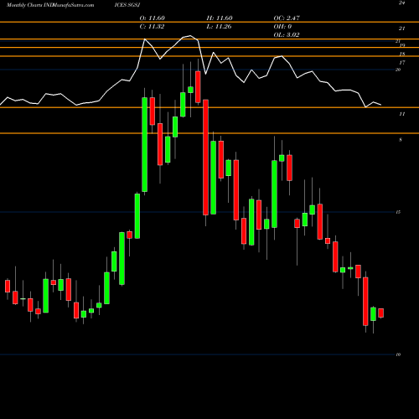Select the high value 'H: 11.60'
The height and width of the screenshot is (419, 419).
click(220, 18)
